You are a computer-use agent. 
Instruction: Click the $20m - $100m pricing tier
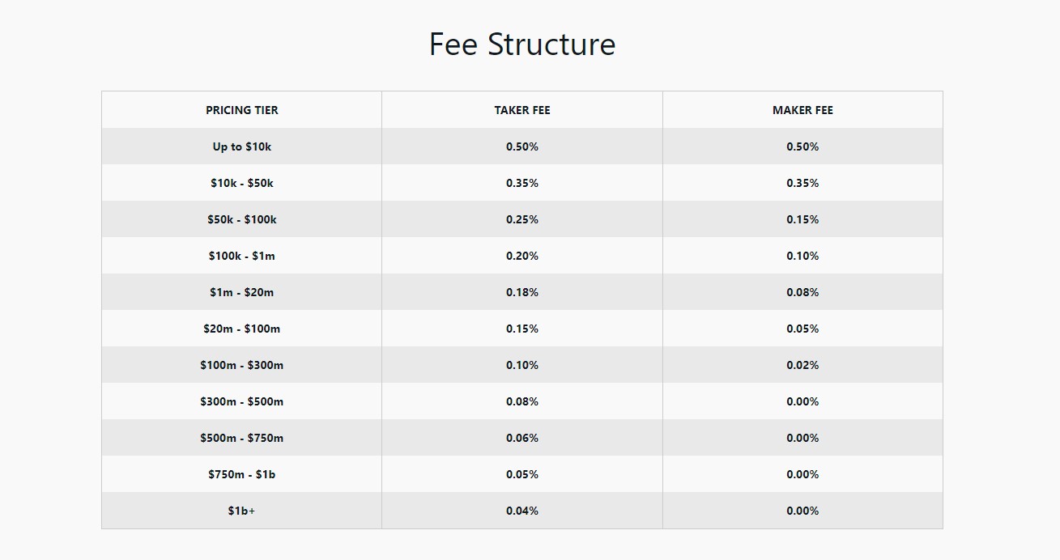pos(241,329)
